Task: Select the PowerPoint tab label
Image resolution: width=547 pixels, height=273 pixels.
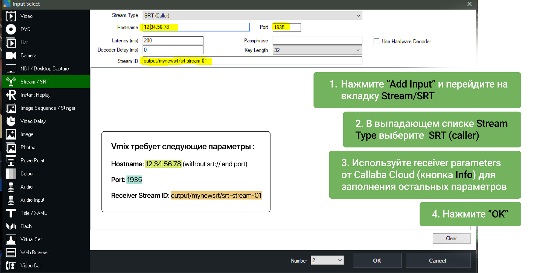Action: pos(32,161)
